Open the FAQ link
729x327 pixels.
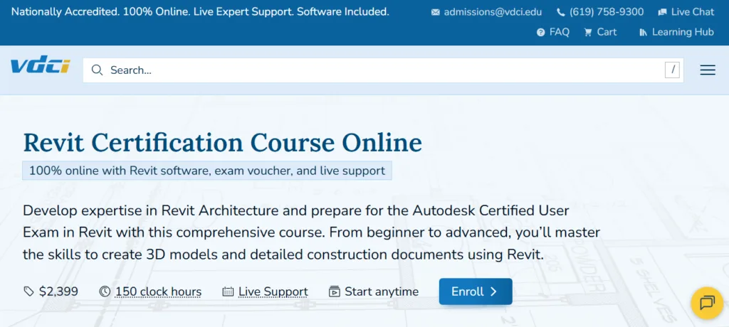(x=560, y=32)
